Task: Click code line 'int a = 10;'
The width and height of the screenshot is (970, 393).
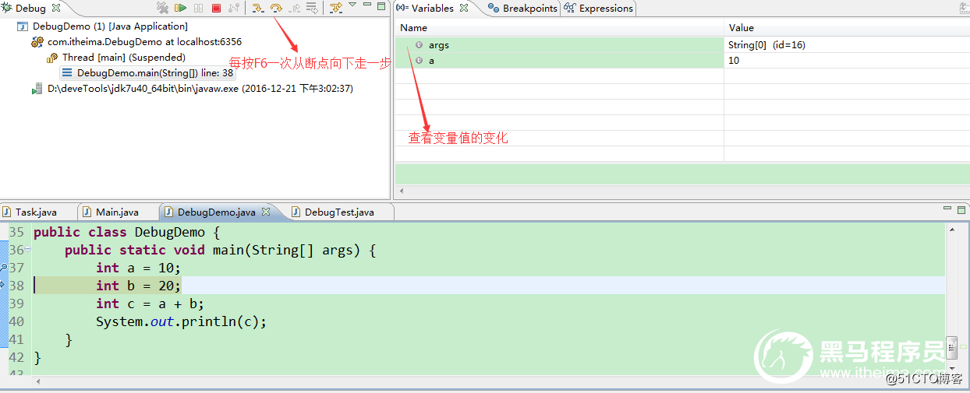Action: pyautogui.click(x=138, y=268)
